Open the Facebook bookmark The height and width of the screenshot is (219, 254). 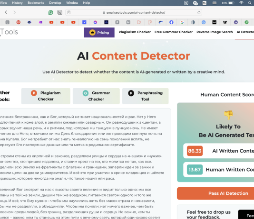coord(171,22)
